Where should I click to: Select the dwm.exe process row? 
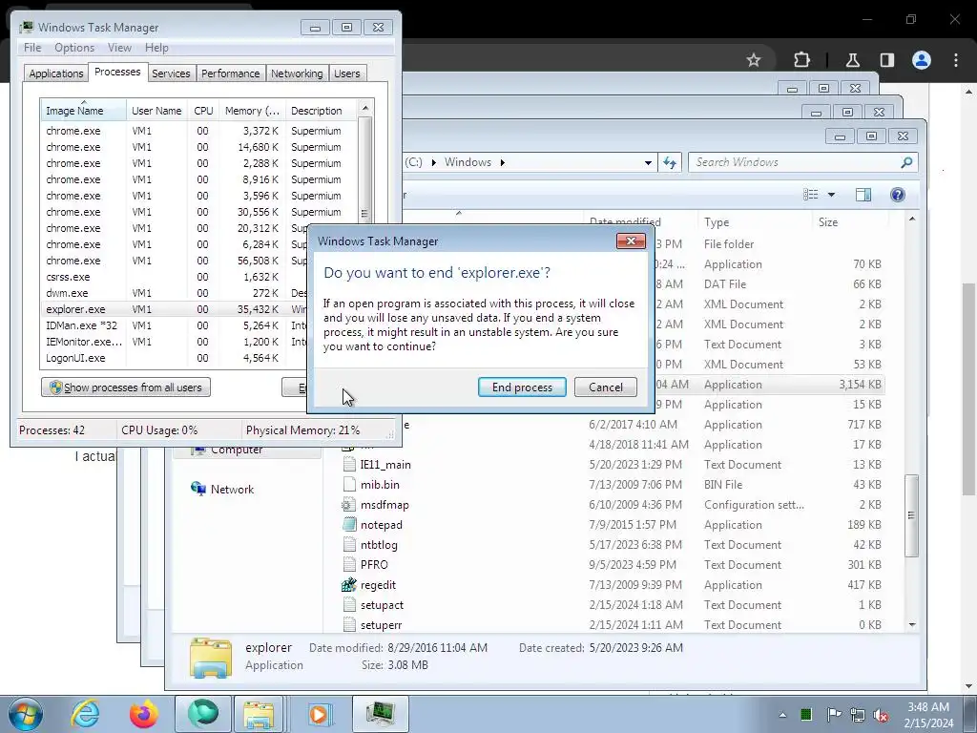click(175, 293)
